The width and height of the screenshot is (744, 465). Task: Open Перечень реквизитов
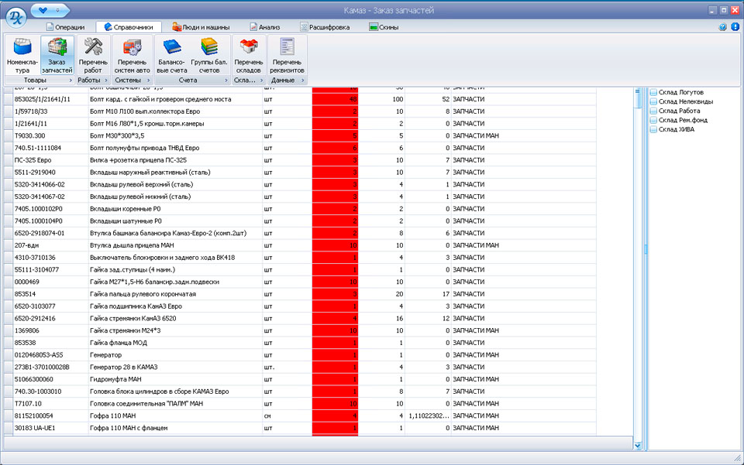287,56
